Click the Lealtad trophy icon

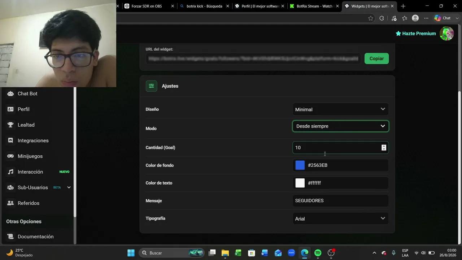click(10, 125)
